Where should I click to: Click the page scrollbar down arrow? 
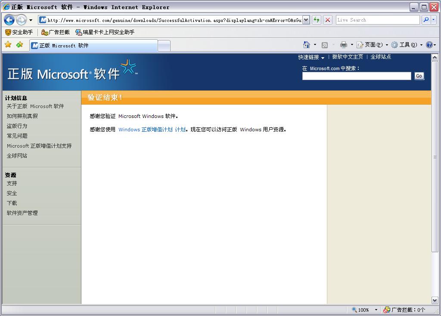435,300
